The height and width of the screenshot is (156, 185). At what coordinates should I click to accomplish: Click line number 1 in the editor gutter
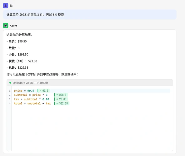pyautogui.click(x=10, y=91)
